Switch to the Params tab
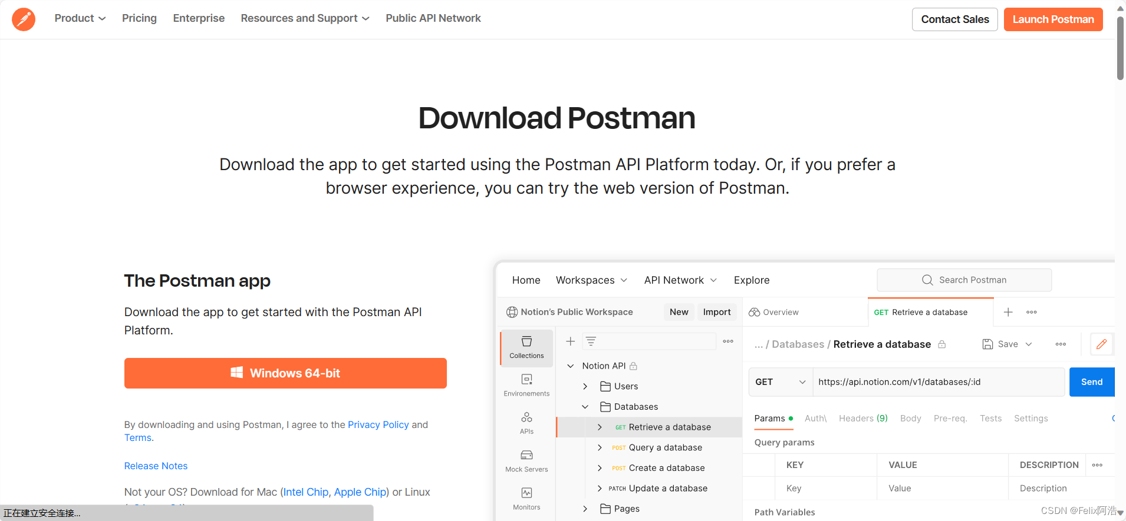 tap(773, 419)
